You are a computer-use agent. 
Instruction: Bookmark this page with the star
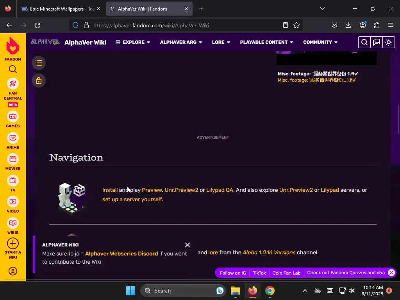tap(296, 25)
